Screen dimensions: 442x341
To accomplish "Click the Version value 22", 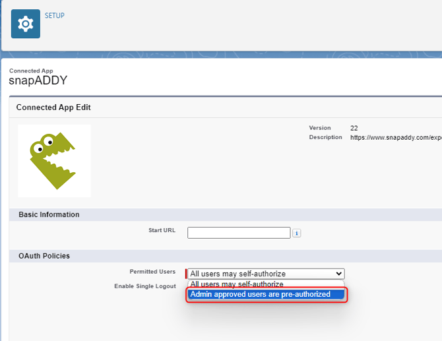I will (x=354, y=128).
